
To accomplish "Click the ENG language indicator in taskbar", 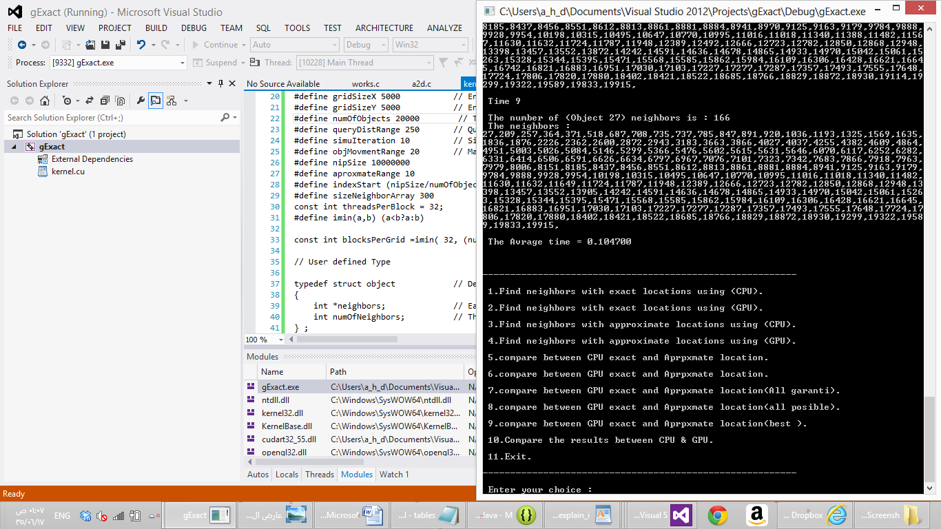I will tap(63, 515).
